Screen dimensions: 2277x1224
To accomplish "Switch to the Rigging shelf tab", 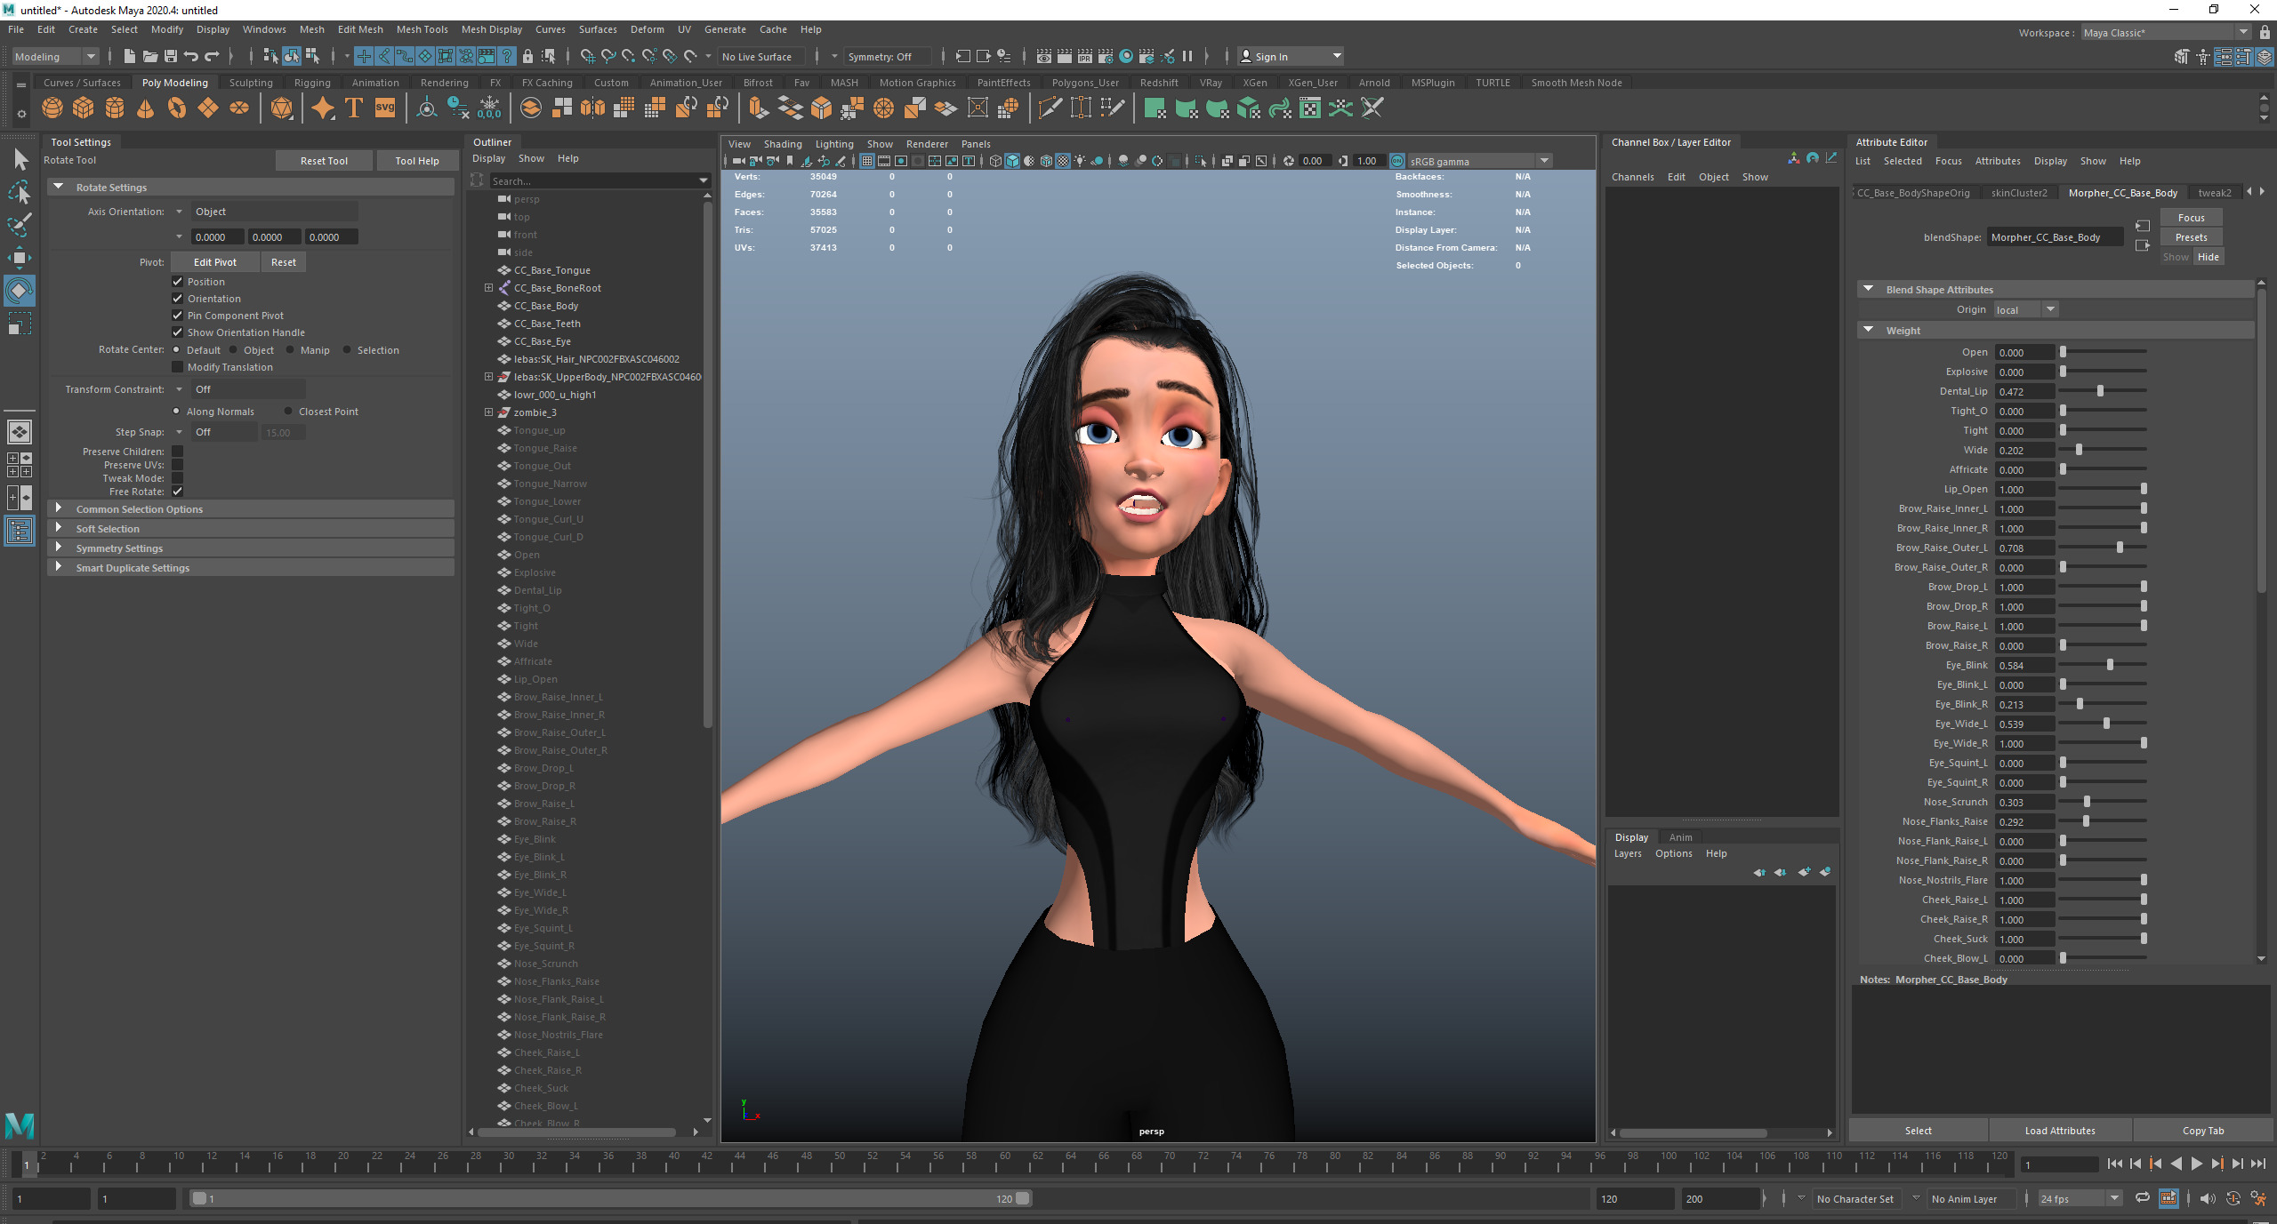I will tap(312, 83).
